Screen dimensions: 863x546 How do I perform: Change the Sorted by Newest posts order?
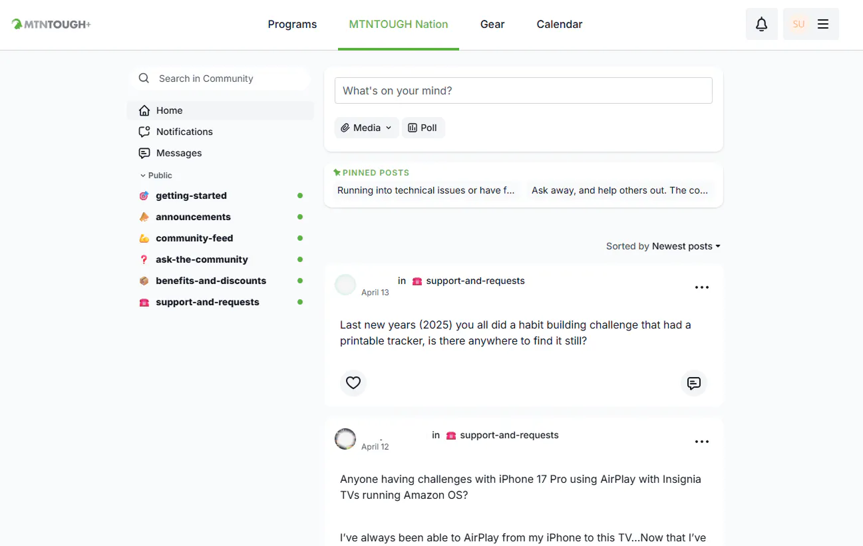[685, 246]
